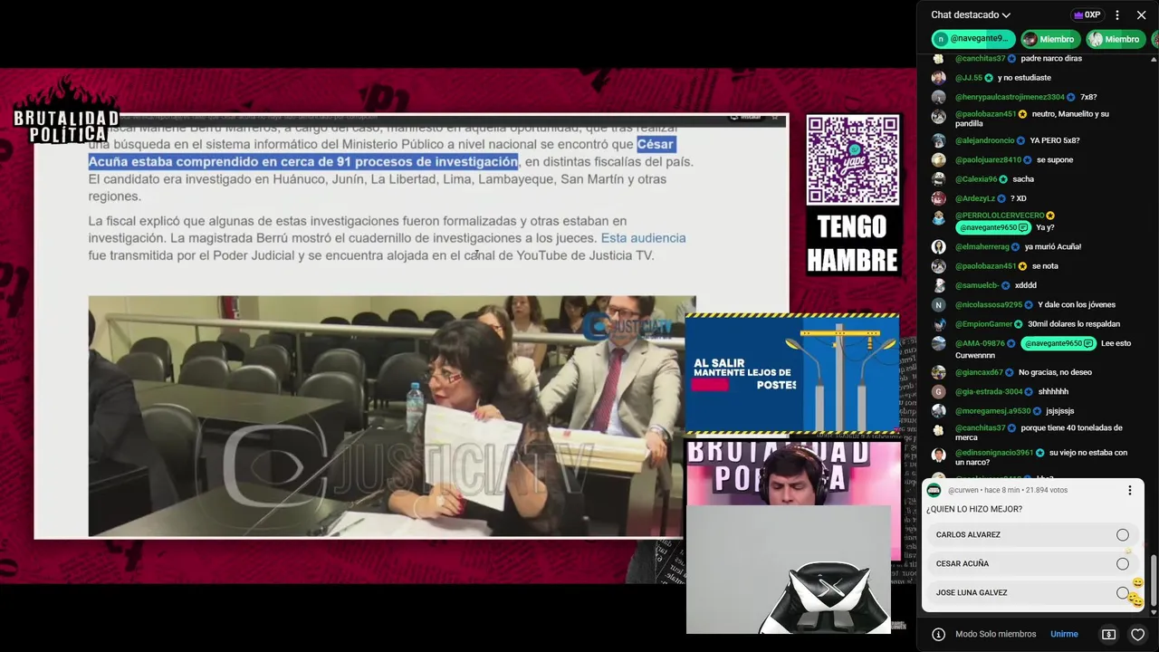Screen dimensions: 1159x652
Task: Click 'Esta audiencia' hyperlink in article
Action: 643,238
